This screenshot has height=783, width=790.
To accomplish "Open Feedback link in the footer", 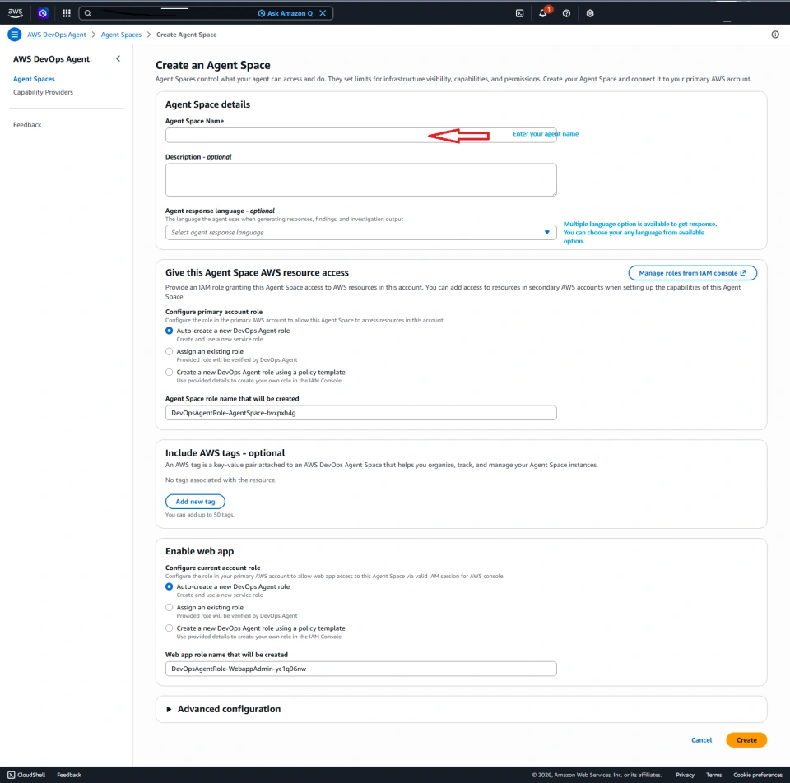I will click(69, 775).
